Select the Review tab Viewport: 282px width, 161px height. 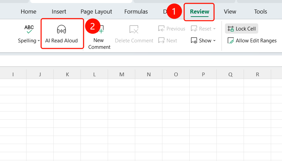point(199,12)
